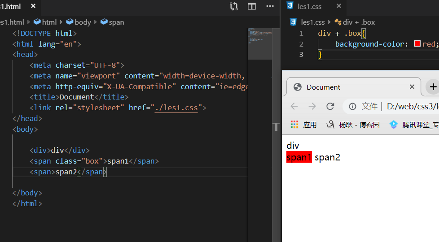Click the site information icon in address bar
Viewport: 439px width, 242px height.
(x=353, y=106)
